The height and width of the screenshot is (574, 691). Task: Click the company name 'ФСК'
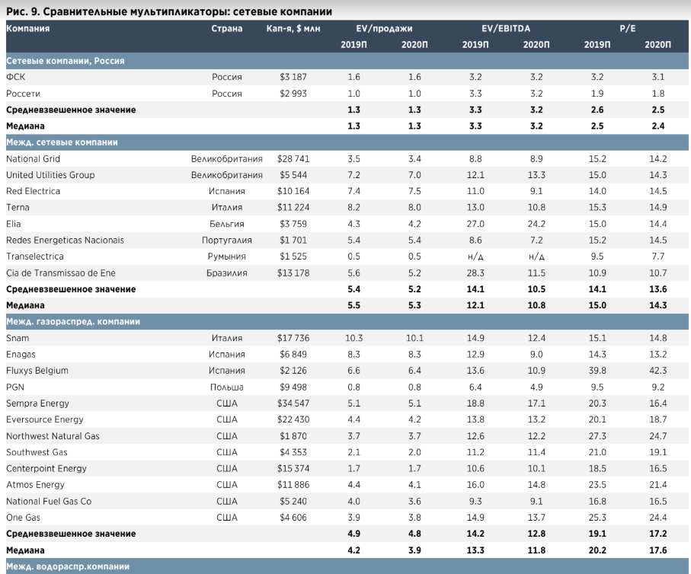15,77
